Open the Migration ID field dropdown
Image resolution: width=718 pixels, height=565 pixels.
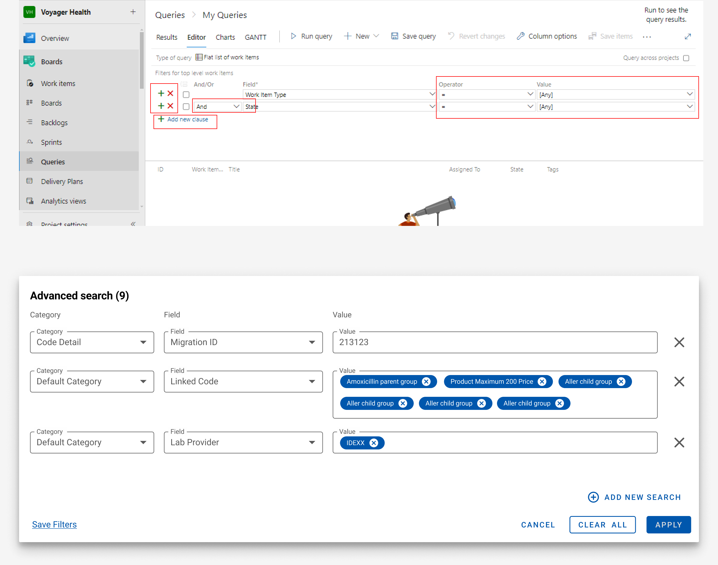pyautogui.click(x=243, y=342)
